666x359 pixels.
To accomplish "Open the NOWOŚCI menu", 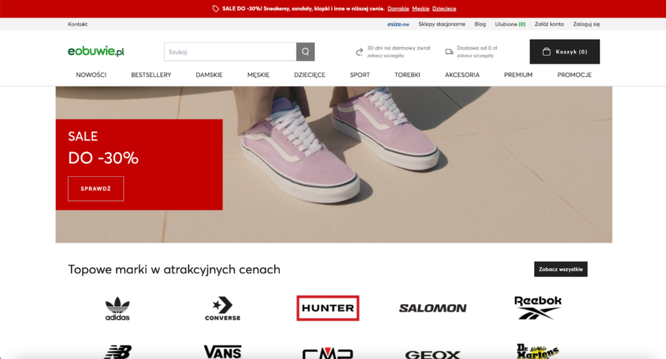I will 91,75.
